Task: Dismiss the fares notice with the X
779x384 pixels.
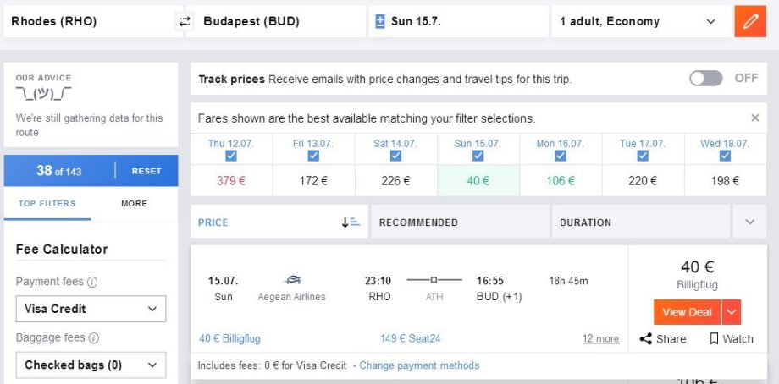Action: 755,118
